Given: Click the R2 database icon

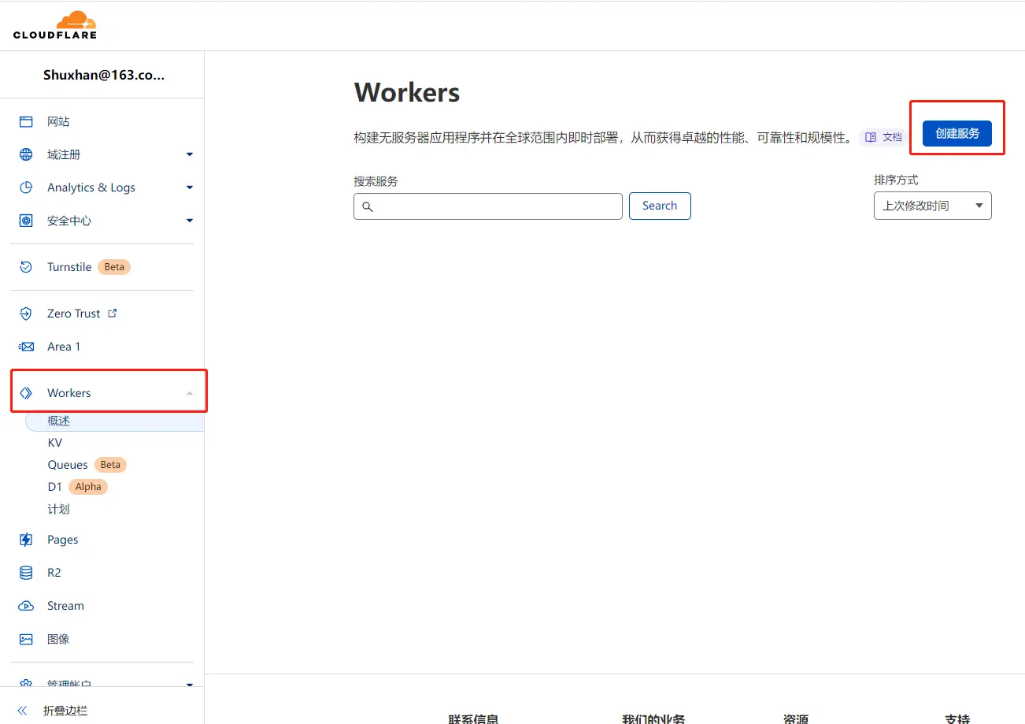Looking at the screenshot, I should coord(26,573).
